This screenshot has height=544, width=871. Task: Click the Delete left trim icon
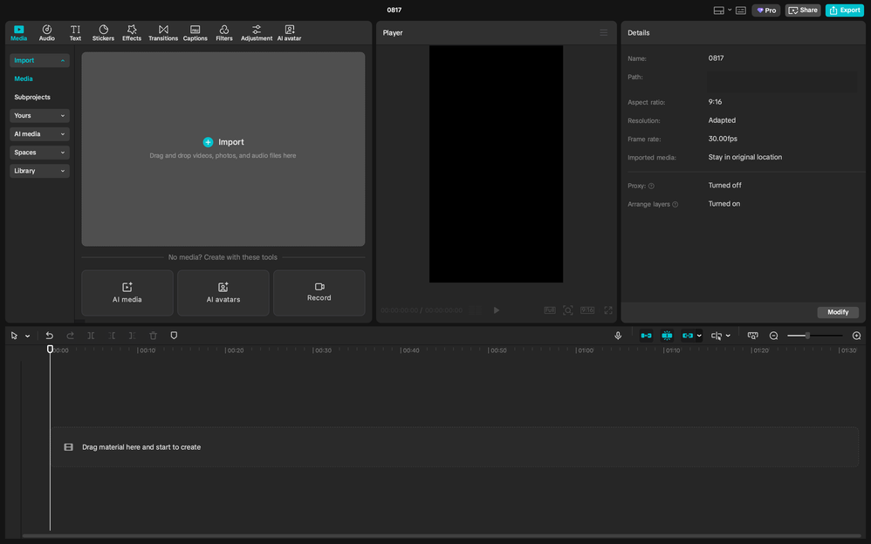pos(112,336)
